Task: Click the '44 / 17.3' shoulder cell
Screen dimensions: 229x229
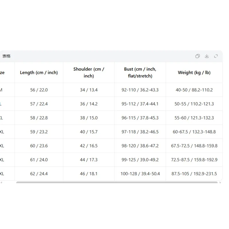Action: [x=89, y=160]
